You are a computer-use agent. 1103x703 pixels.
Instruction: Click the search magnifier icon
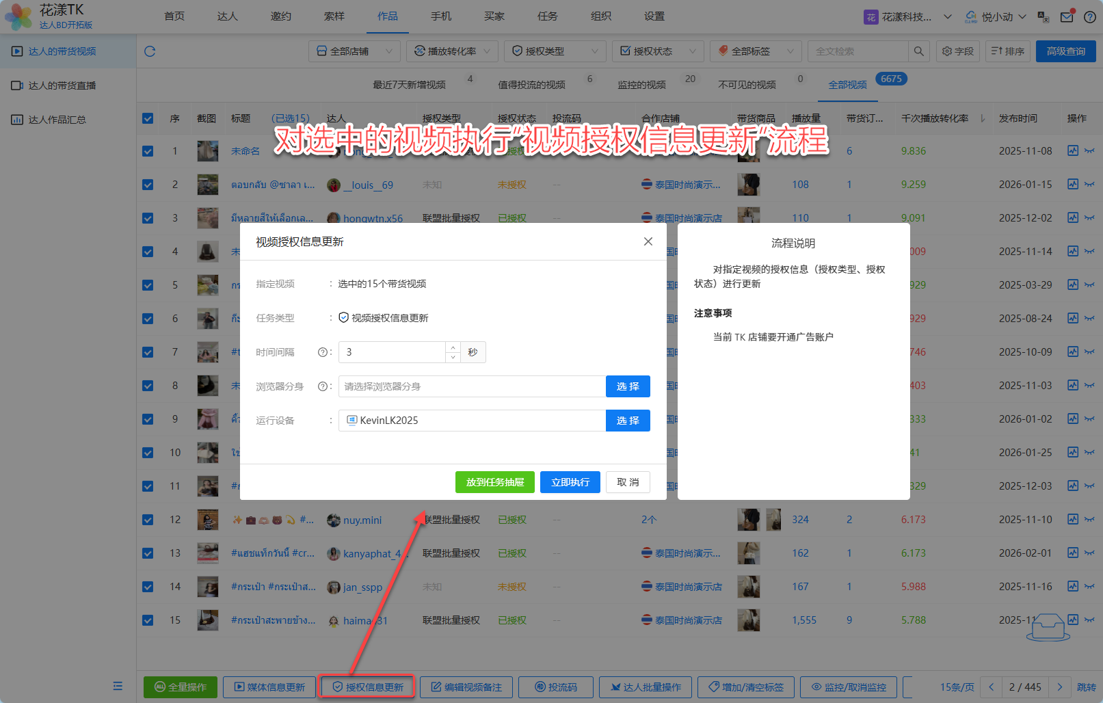tap(918, 51)
